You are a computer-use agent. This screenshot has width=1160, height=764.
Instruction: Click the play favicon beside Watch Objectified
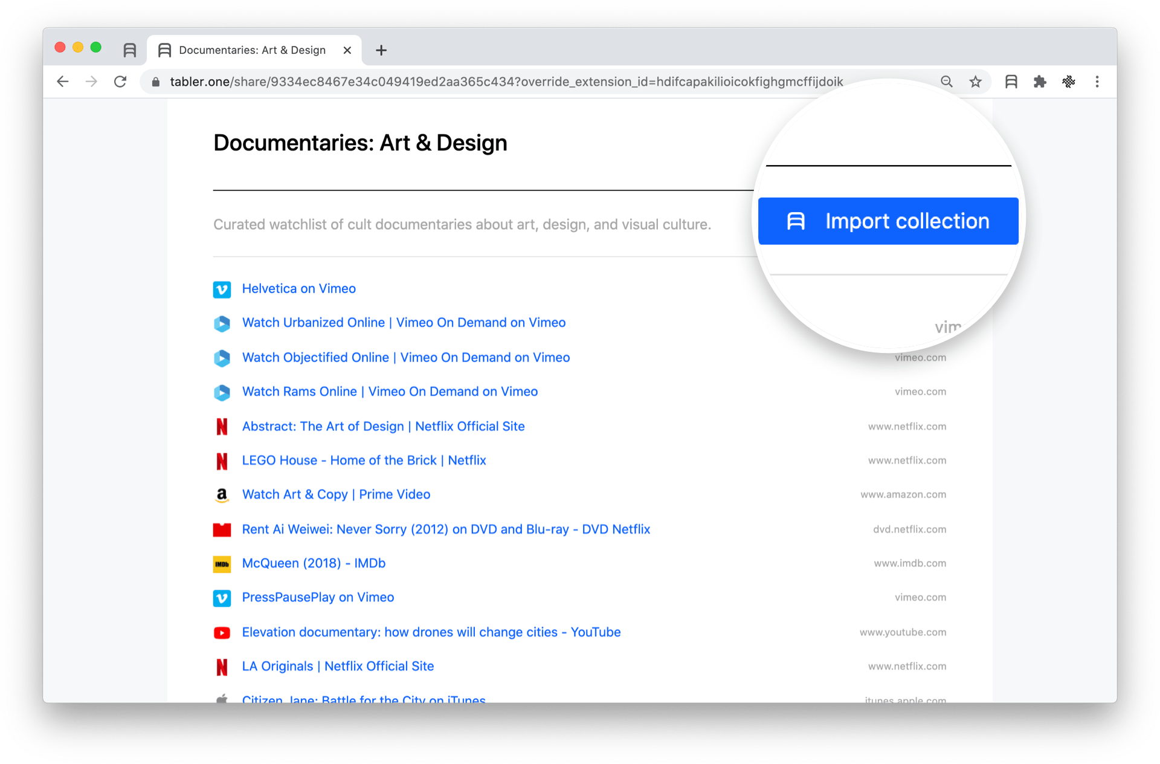pyautogui.click(x=222, y=358)
